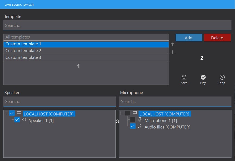
Task: Click the computer icon in the Microphone tree
Action: 135,113
